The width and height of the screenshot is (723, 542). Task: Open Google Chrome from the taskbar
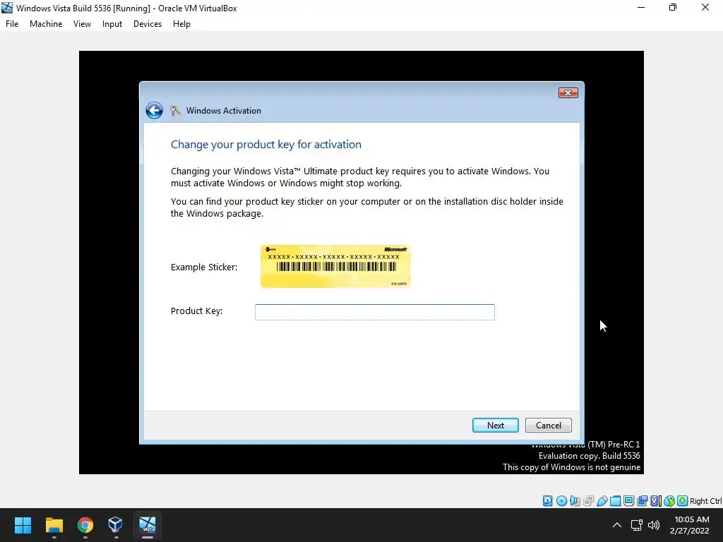85,525
